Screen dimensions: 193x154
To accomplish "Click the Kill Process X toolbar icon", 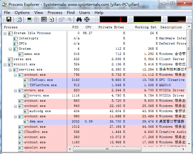I will click(x=70, y=19).
